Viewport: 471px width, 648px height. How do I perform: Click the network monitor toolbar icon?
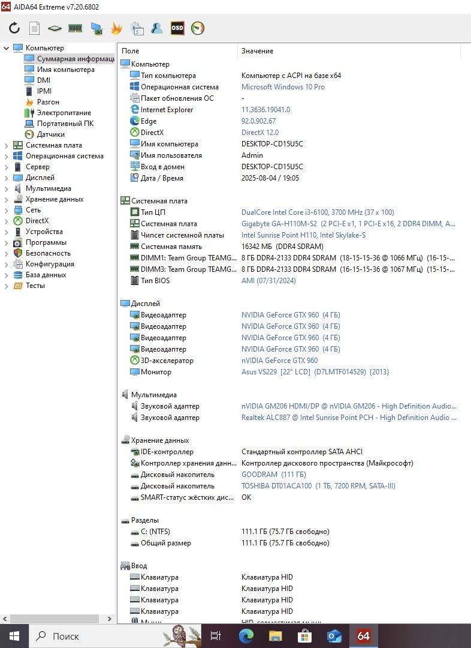coord(96,28)
